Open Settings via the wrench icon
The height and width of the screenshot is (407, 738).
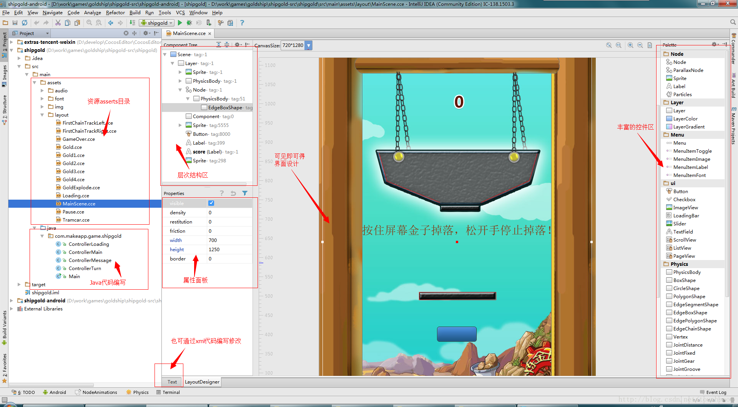pyautogui.click(x=221, y=23)
